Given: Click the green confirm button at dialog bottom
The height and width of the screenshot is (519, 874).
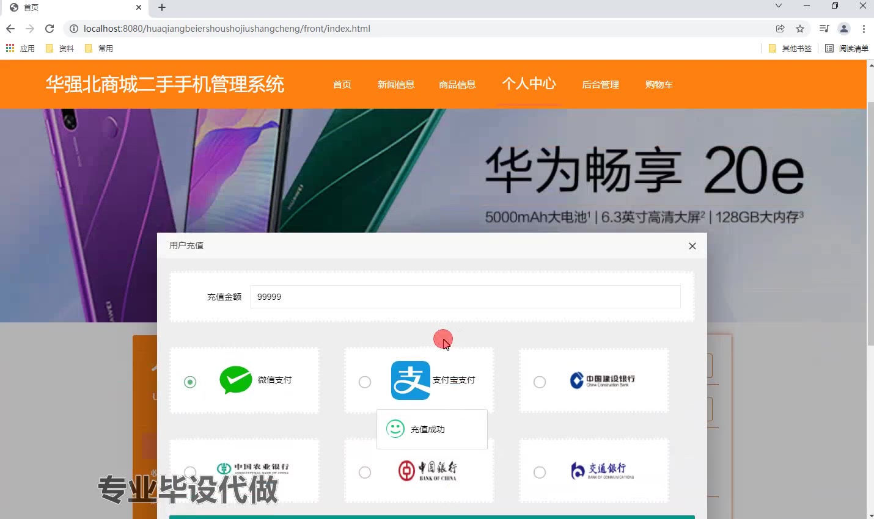Looking at the screenshot, I should tap(432, 517).
